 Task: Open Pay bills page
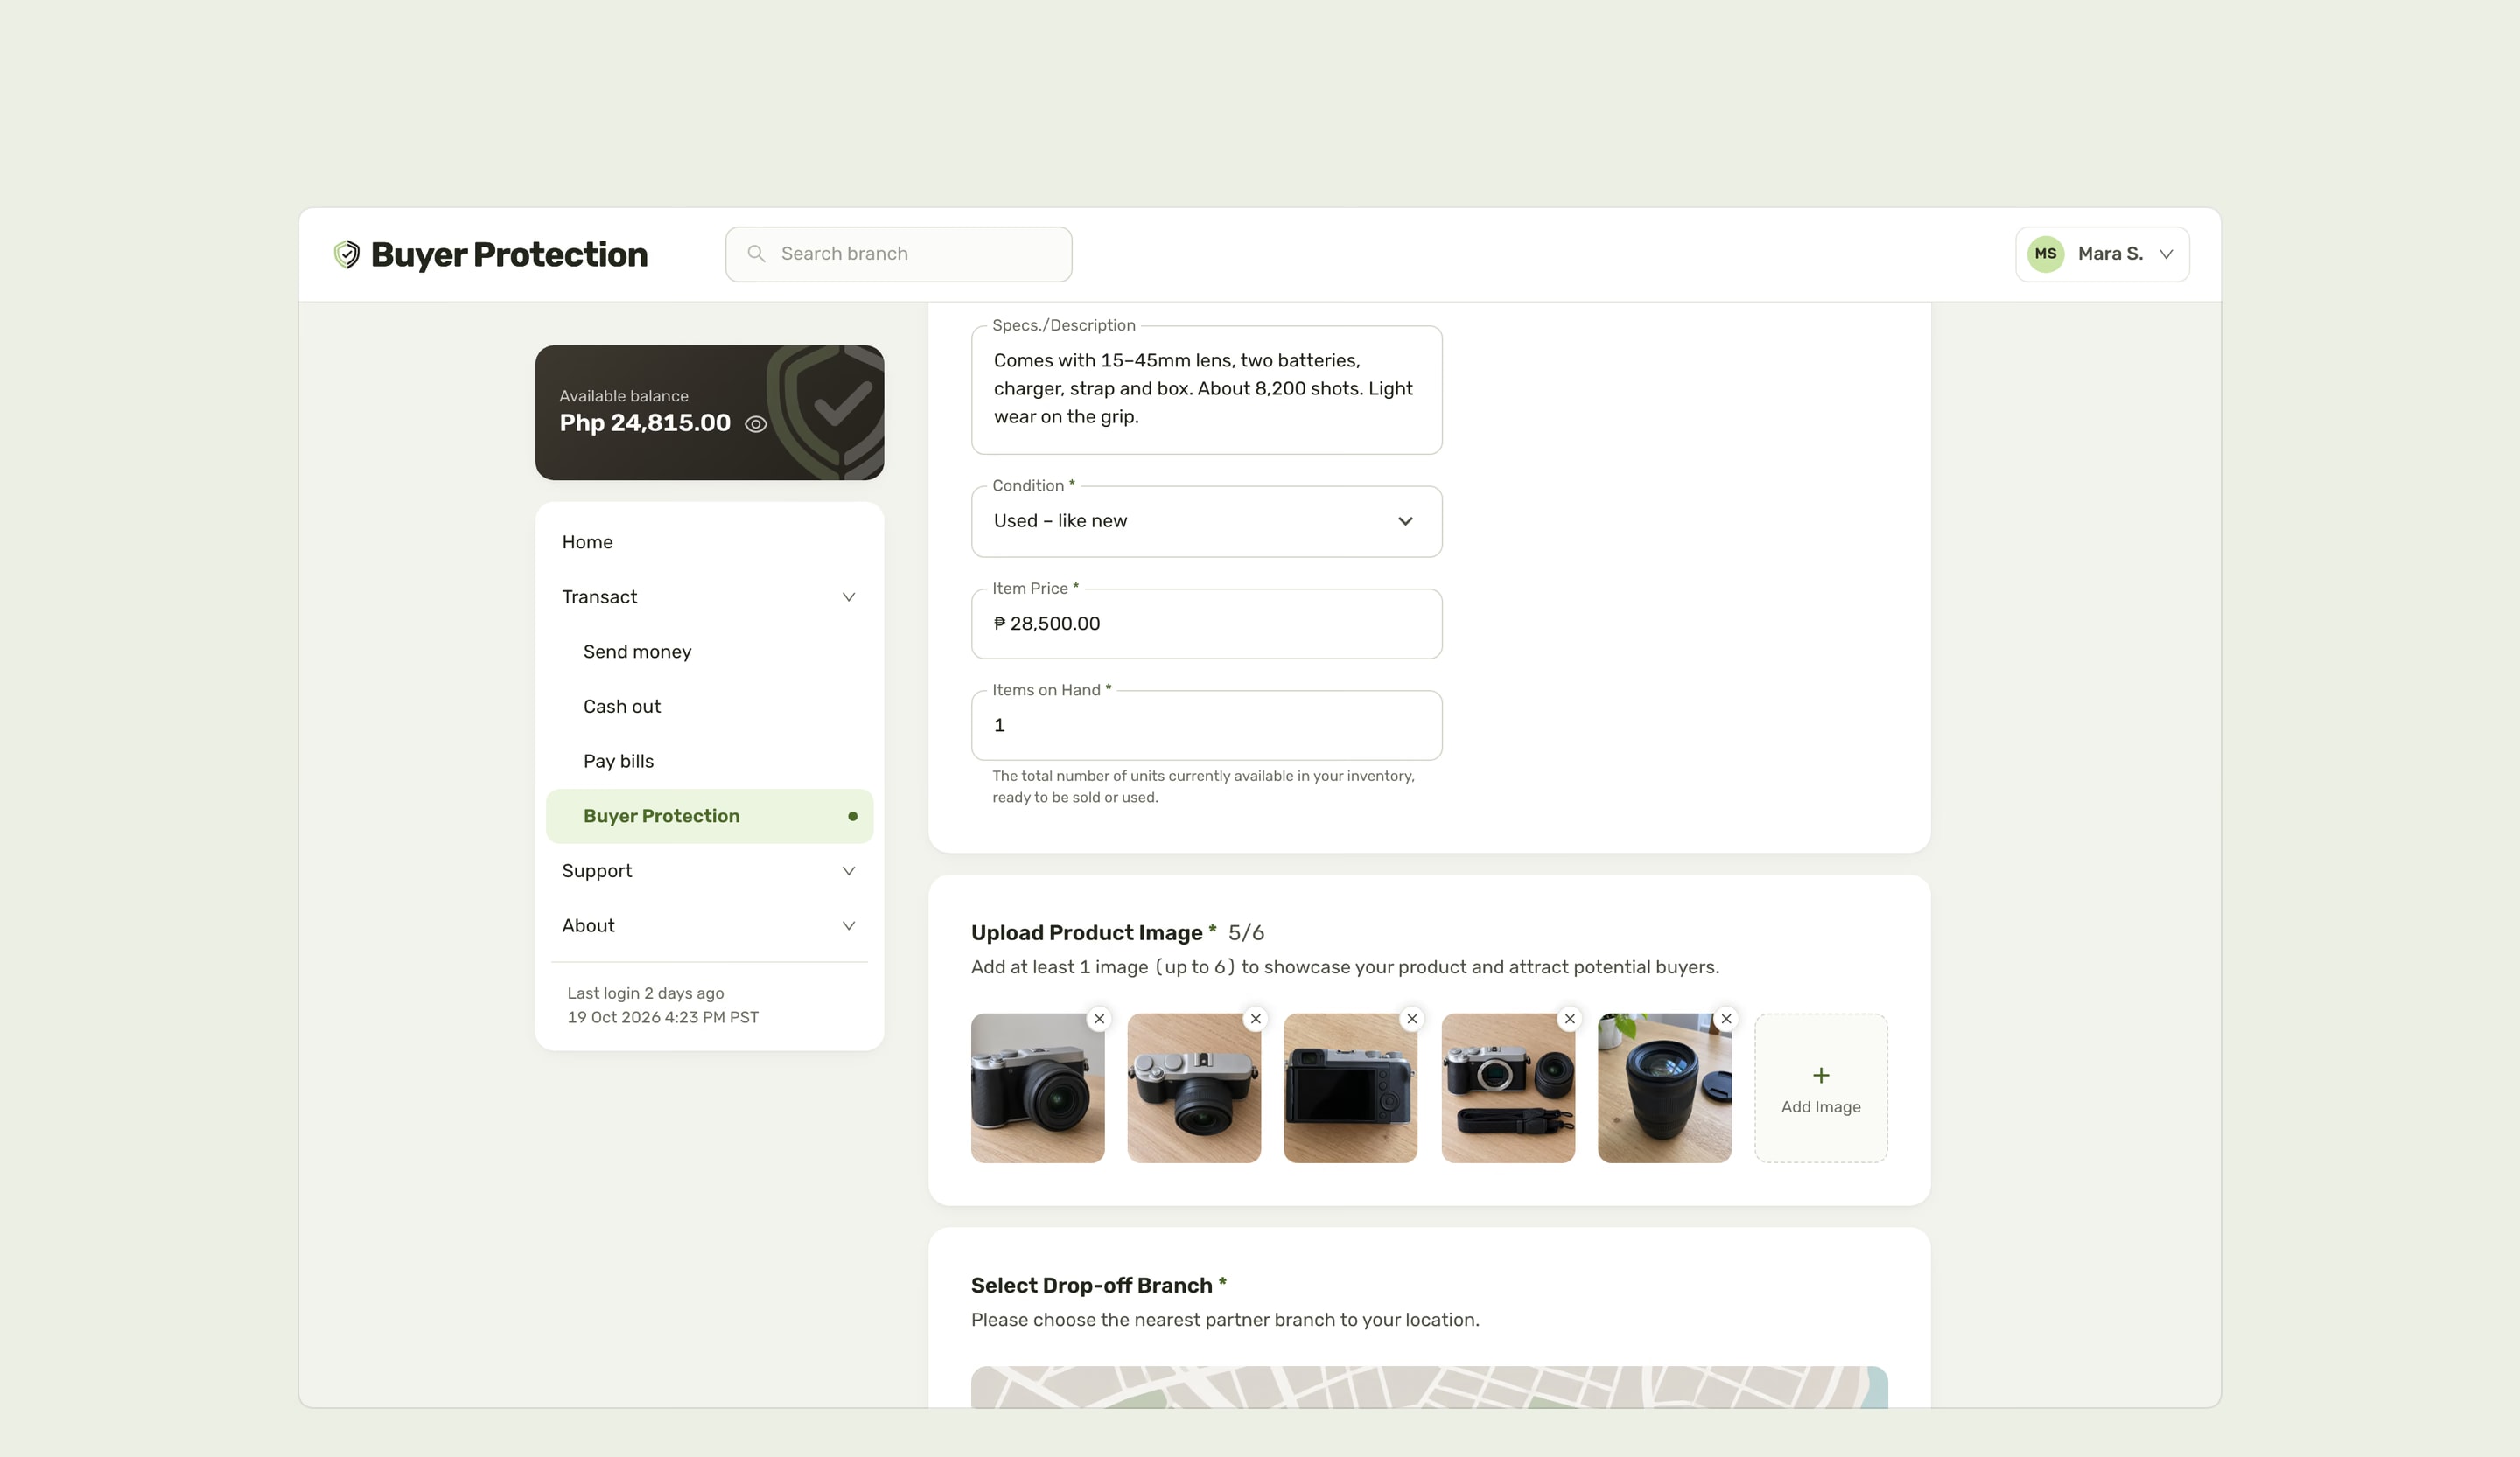(709, 762)
